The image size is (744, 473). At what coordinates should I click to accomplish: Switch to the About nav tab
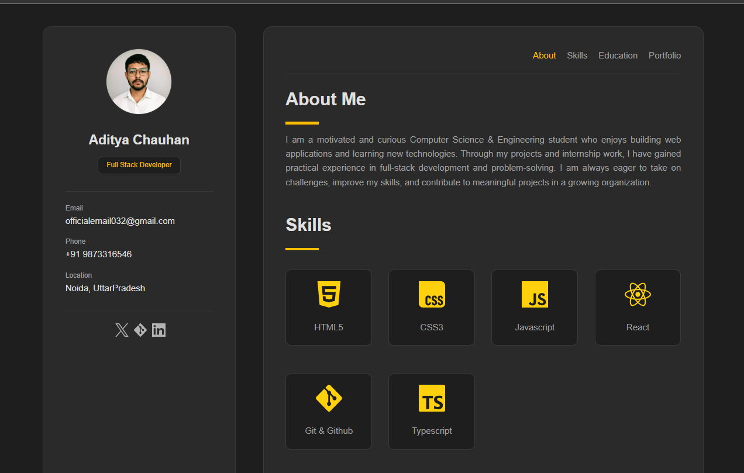tap(544, 56)
